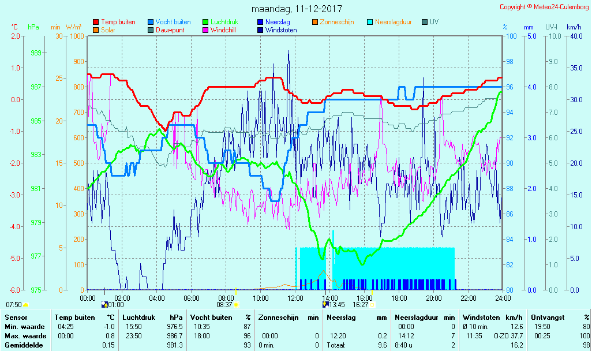
Task: Click the chart title maandag, 11-12-2017
Action: pos(297,9)
